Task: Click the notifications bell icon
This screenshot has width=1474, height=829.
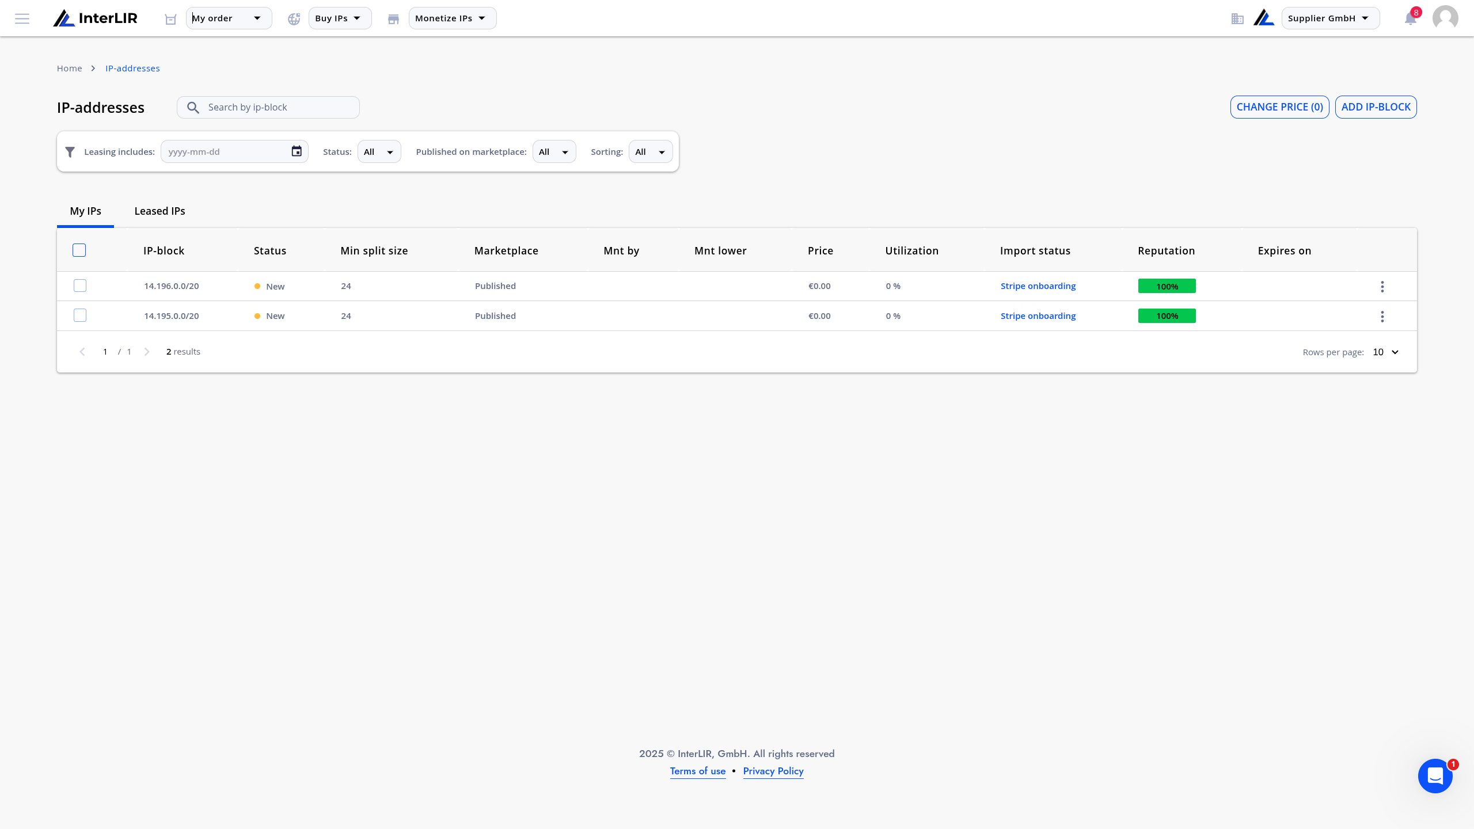Action: (1410, 18)
